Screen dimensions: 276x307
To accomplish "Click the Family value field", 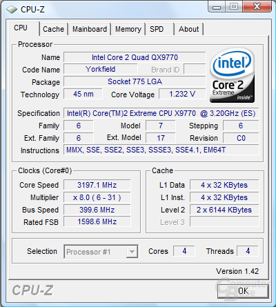I will 79,126.
